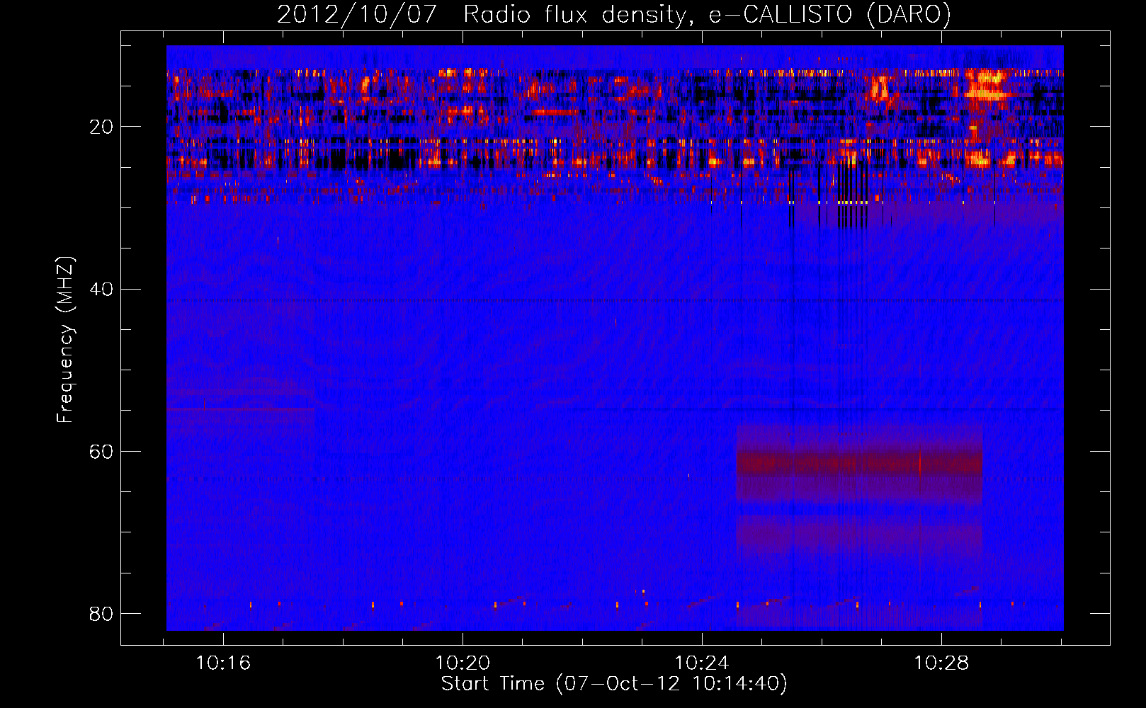Viewport: 1146px width, 708px height.
Task: Click the "Start Time (07-Oct-12 10:14:40)" label
Action: click(x=614, y=684)
